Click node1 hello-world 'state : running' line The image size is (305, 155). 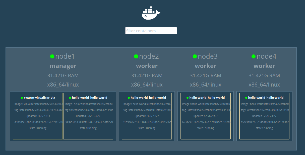(88, 128)
